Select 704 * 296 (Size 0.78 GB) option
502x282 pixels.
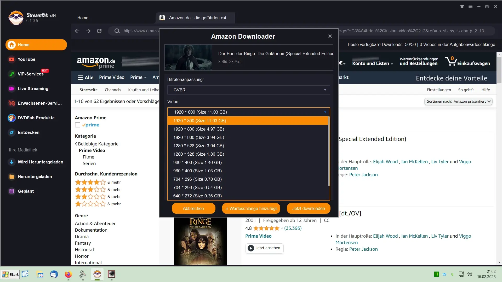tap(248, 179)
